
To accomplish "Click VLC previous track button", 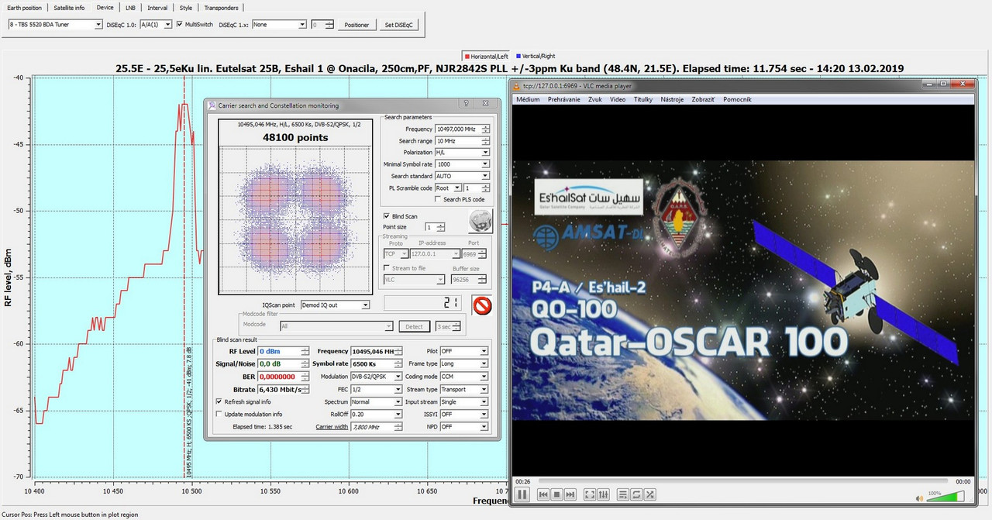I will click(543, 494).
